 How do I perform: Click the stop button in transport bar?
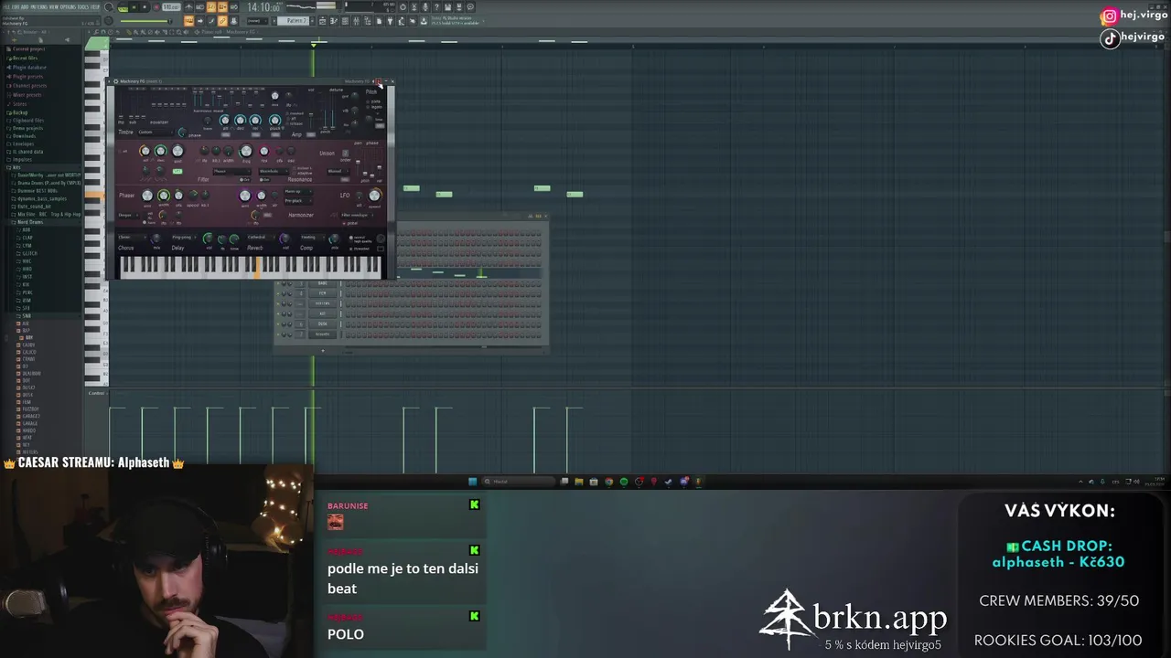click(x=145, y=6)
